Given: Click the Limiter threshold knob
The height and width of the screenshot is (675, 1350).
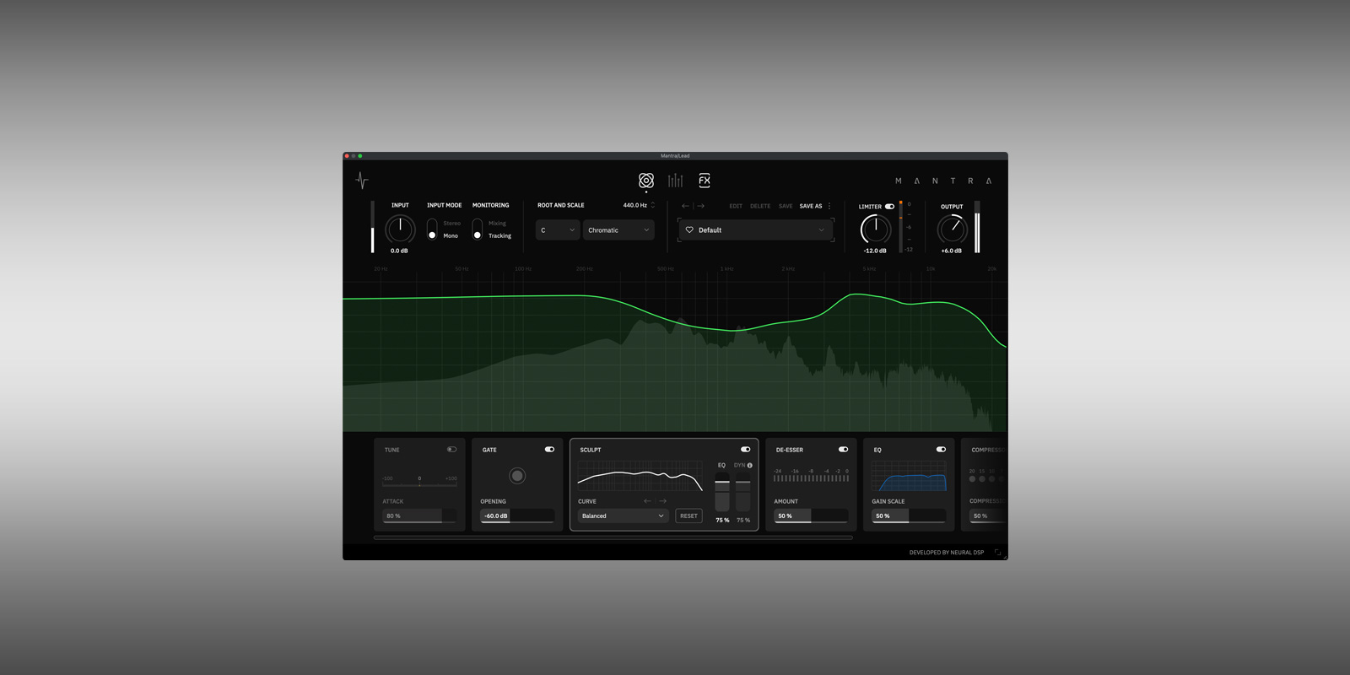Looking at the screenshot, I should click(875, 229).
